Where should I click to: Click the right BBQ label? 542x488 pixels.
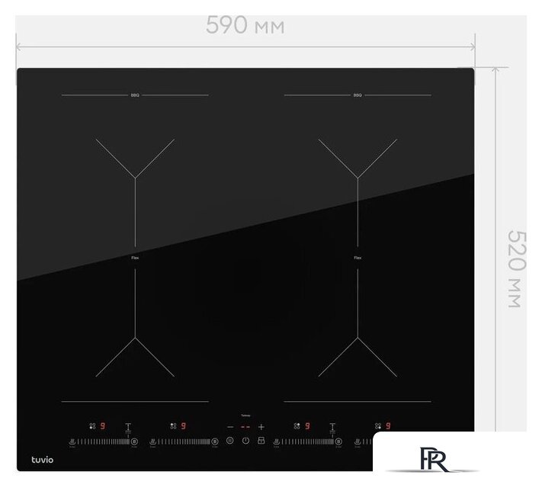358,95
